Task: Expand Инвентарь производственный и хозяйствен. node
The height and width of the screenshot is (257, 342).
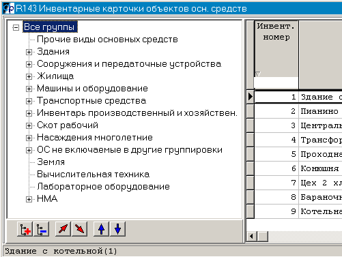Action: [29, 113]
